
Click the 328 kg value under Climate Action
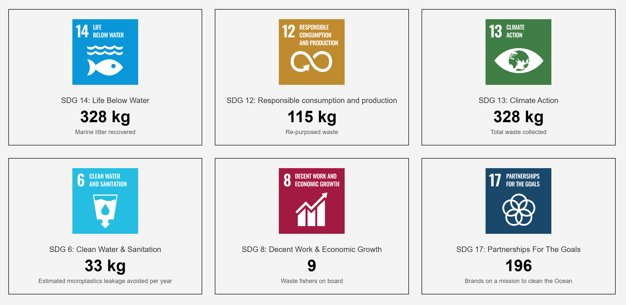point(518,117)
